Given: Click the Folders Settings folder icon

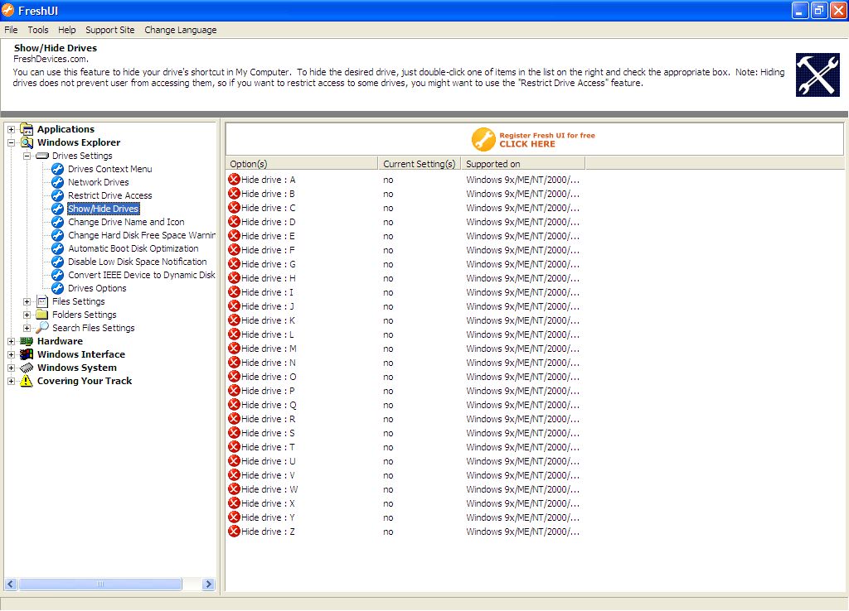Looking at the screenshot, I should 42,315.
